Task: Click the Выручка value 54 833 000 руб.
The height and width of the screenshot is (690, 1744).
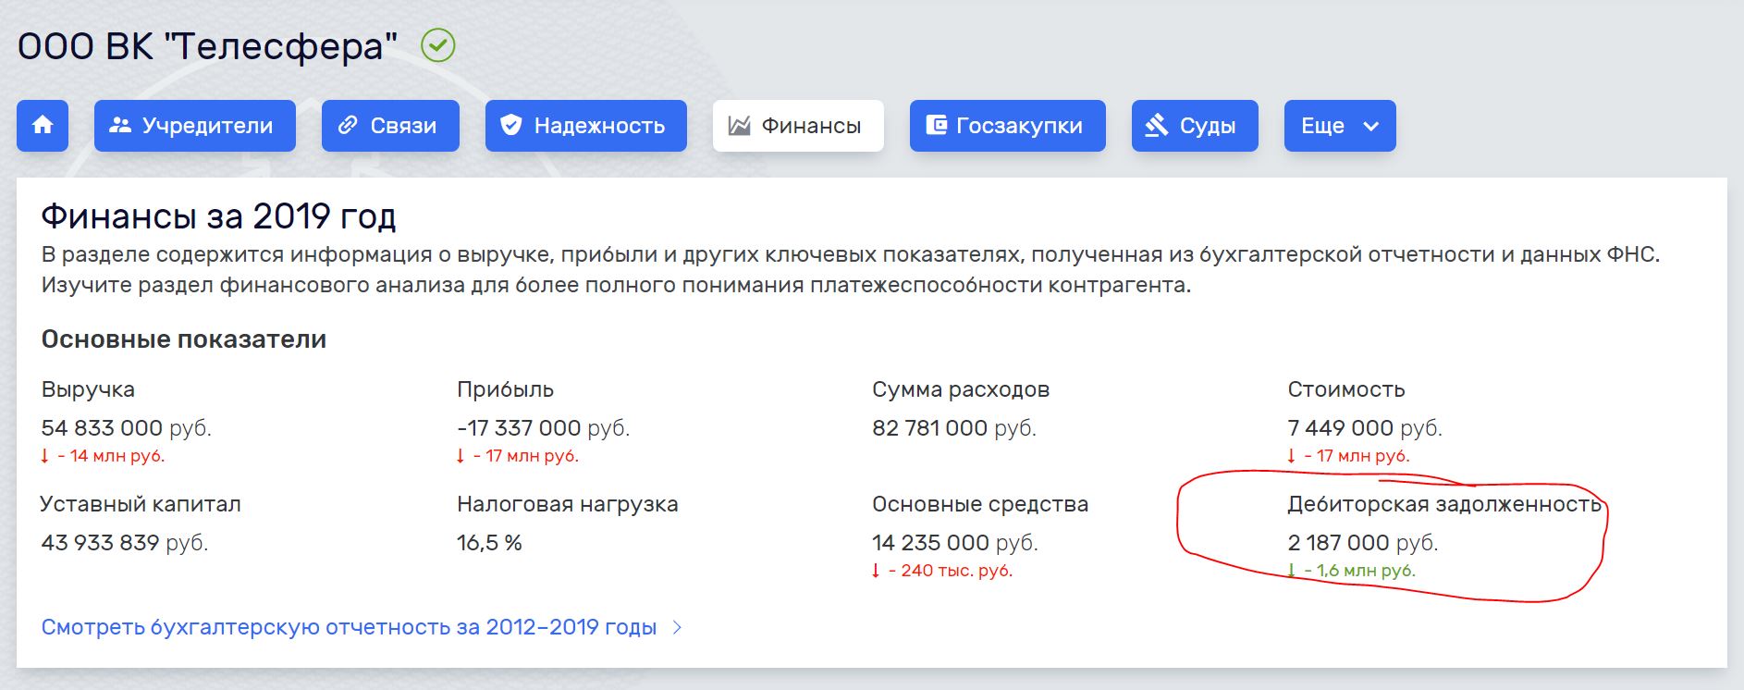Action: (127, 428)
